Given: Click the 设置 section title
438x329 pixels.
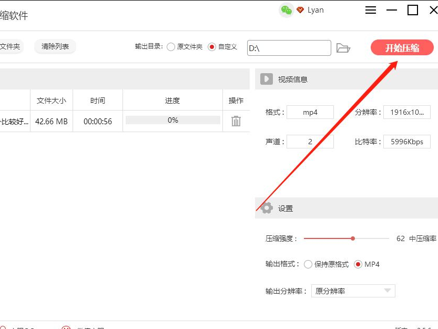Looking at the screenshot, I should (285, 208).
